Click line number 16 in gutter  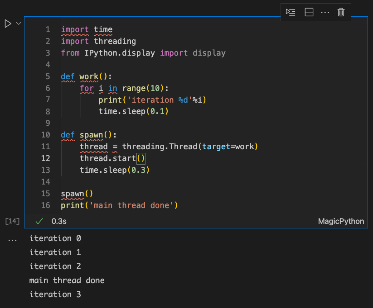pyautogui.click(x=45, y=205)
